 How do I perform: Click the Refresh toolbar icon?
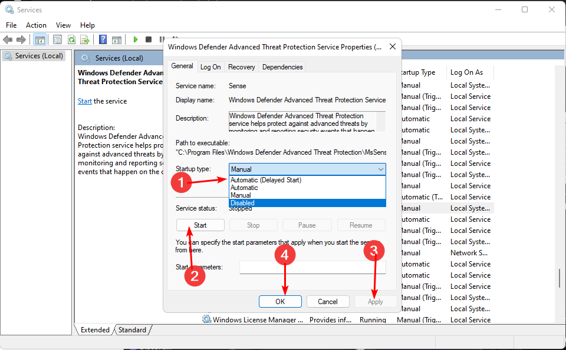[x=71, y=39]
